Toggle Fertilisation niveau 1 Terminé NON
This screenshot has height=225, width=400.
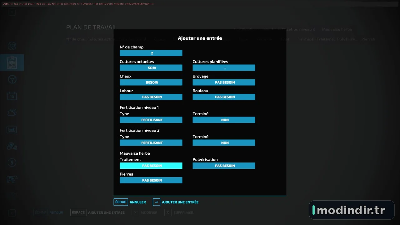point(224,120)
